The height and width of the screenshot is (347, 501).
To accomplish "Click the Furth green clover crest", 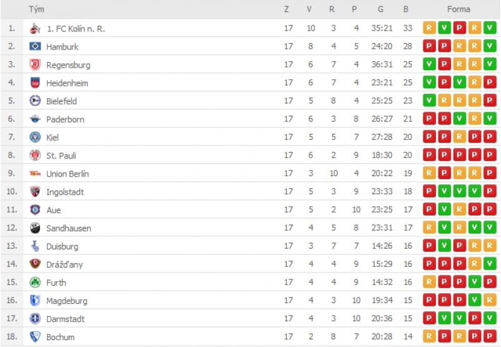I will pos(35,282).
